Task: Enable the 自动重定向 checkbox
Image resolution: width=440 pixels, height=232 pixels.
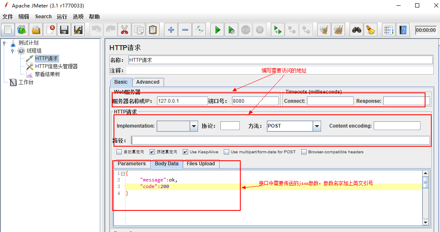Action: [119, 152]
